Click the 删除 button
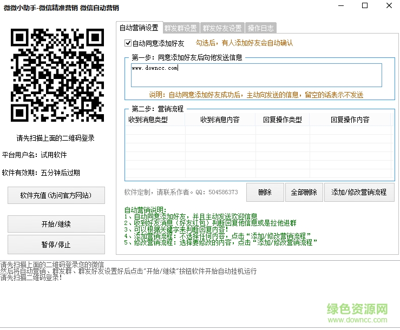Image resolution: width=400 pixels, height=330 pixels. (265, 192)
